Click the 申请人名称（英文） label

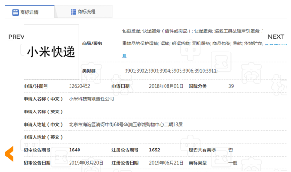[x=43, y=112]
